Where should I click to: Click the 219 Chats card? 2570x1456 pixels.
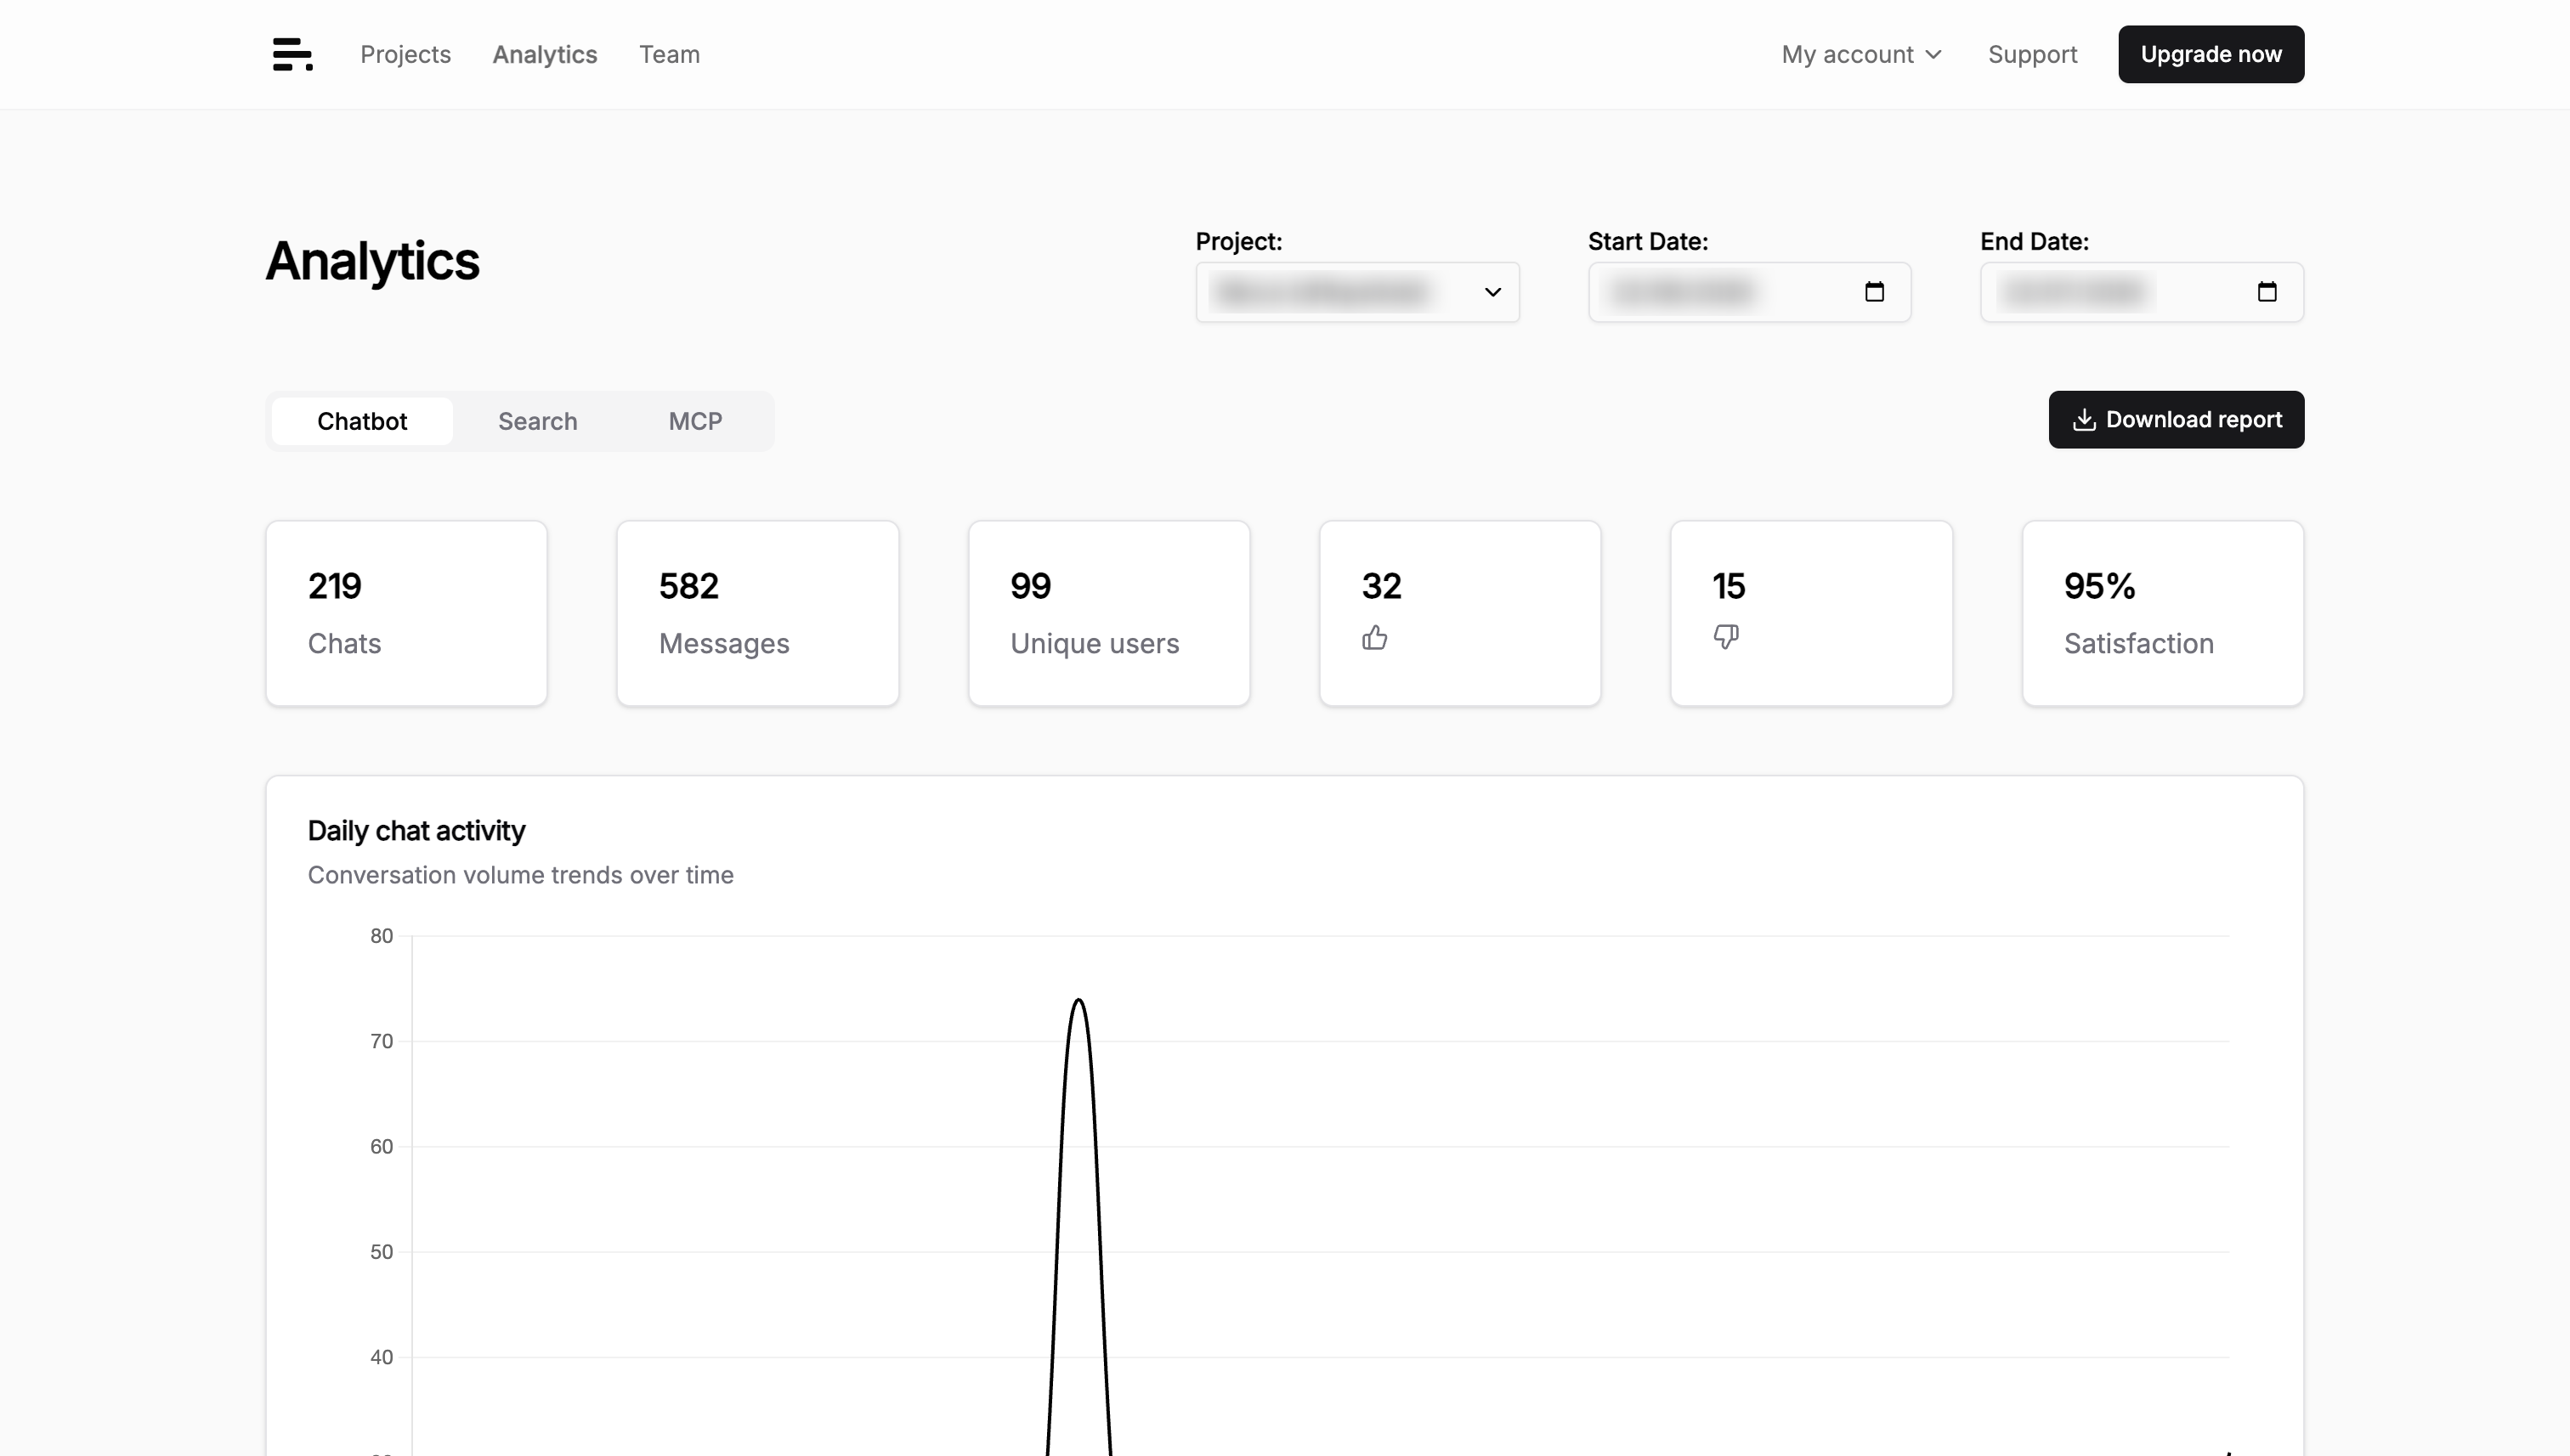coord(406,613)
